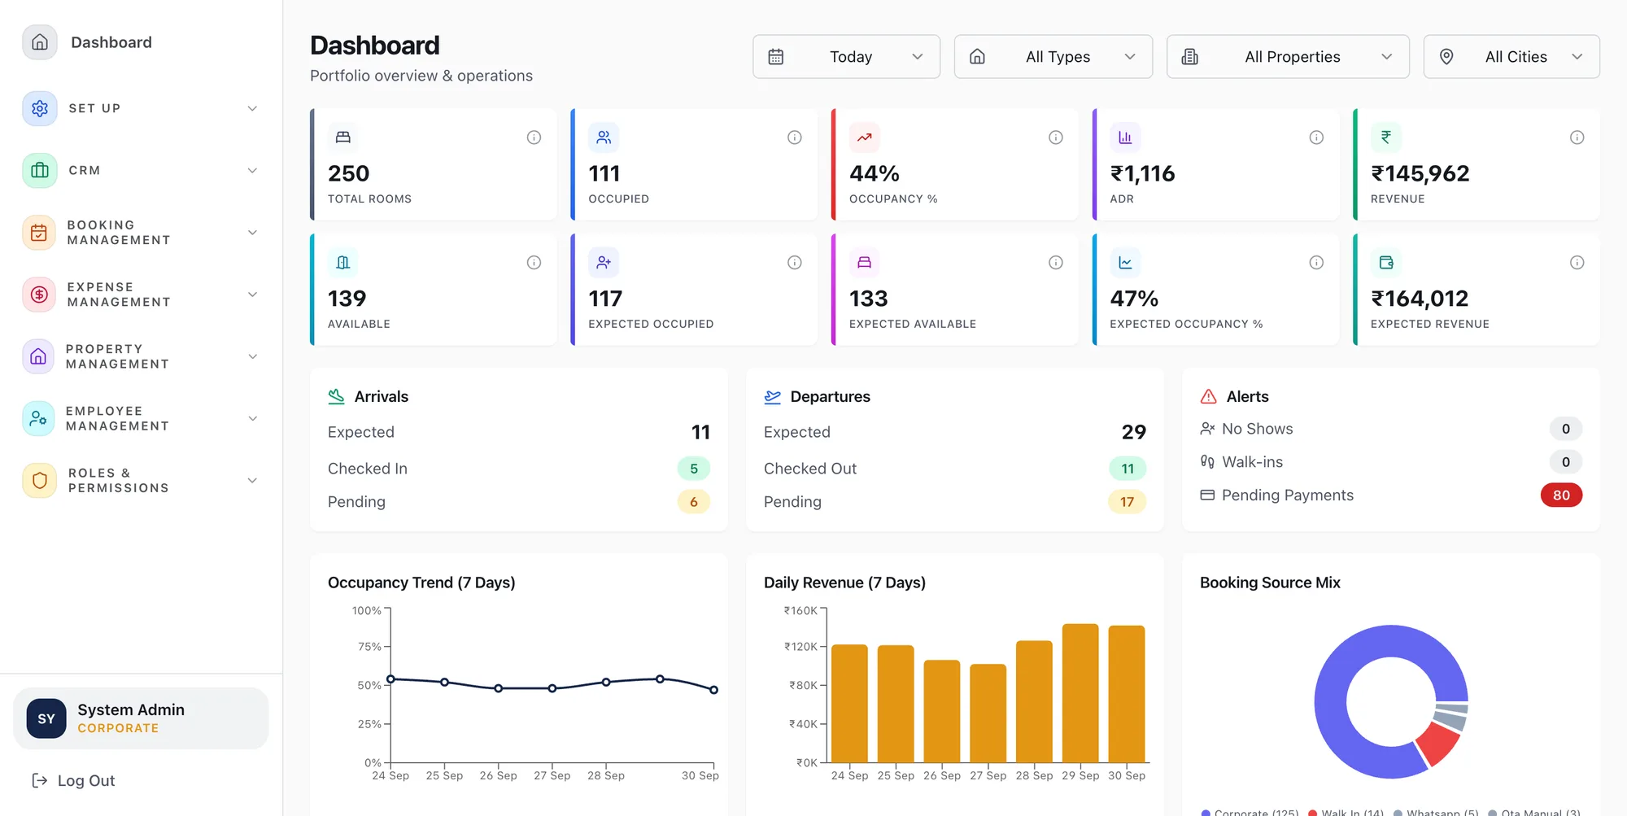Click the rupee icon on Revenue card
The width and height of the screenshot is (1627, 816).
(x=1386, y=137)
